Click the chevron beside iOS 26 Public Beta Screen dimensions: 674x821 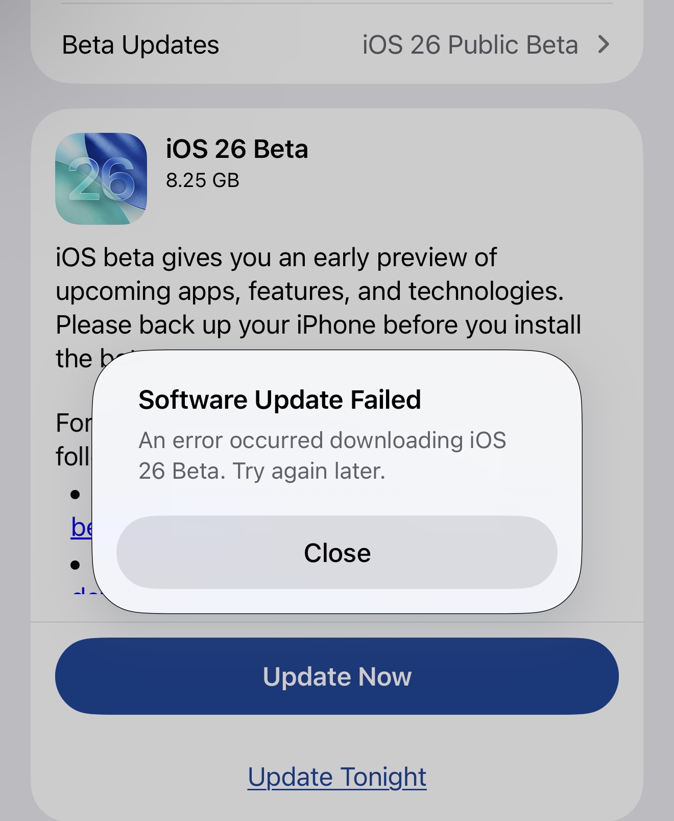coord(604,44)
